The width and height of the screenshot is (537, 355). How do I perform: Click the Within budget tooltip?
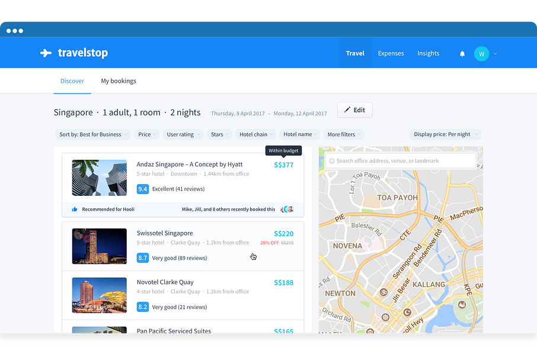point(283,150)
